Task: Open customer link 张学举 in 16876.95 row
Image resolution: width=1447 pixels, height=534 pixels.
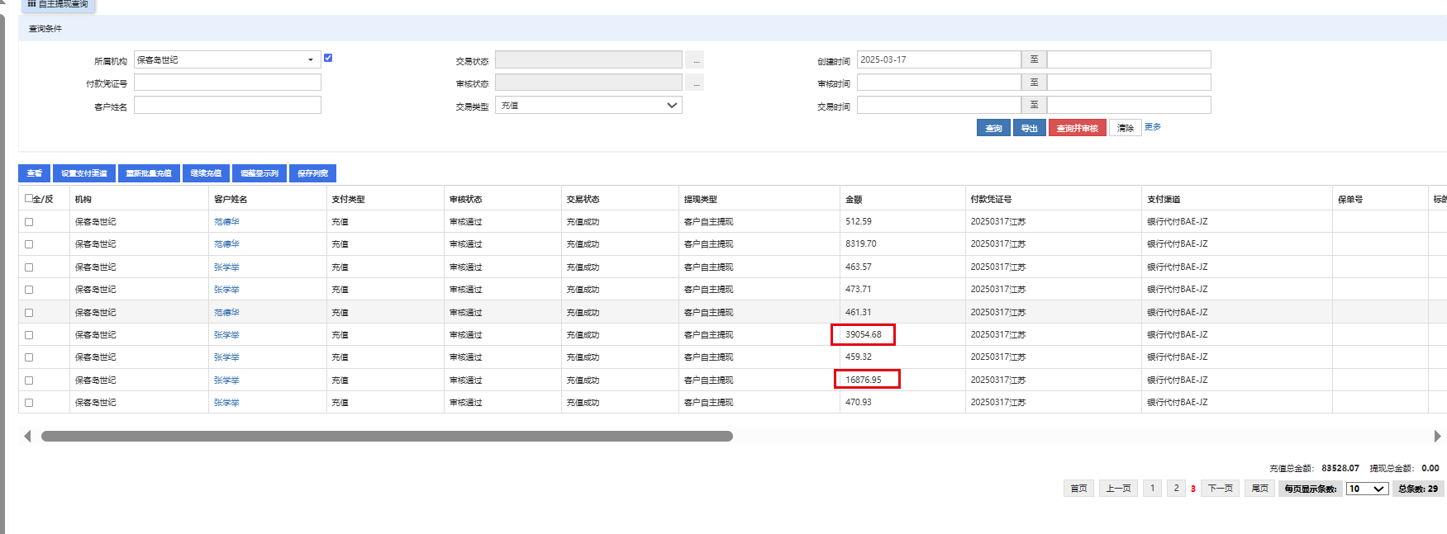Action: [x=226, y=380]
